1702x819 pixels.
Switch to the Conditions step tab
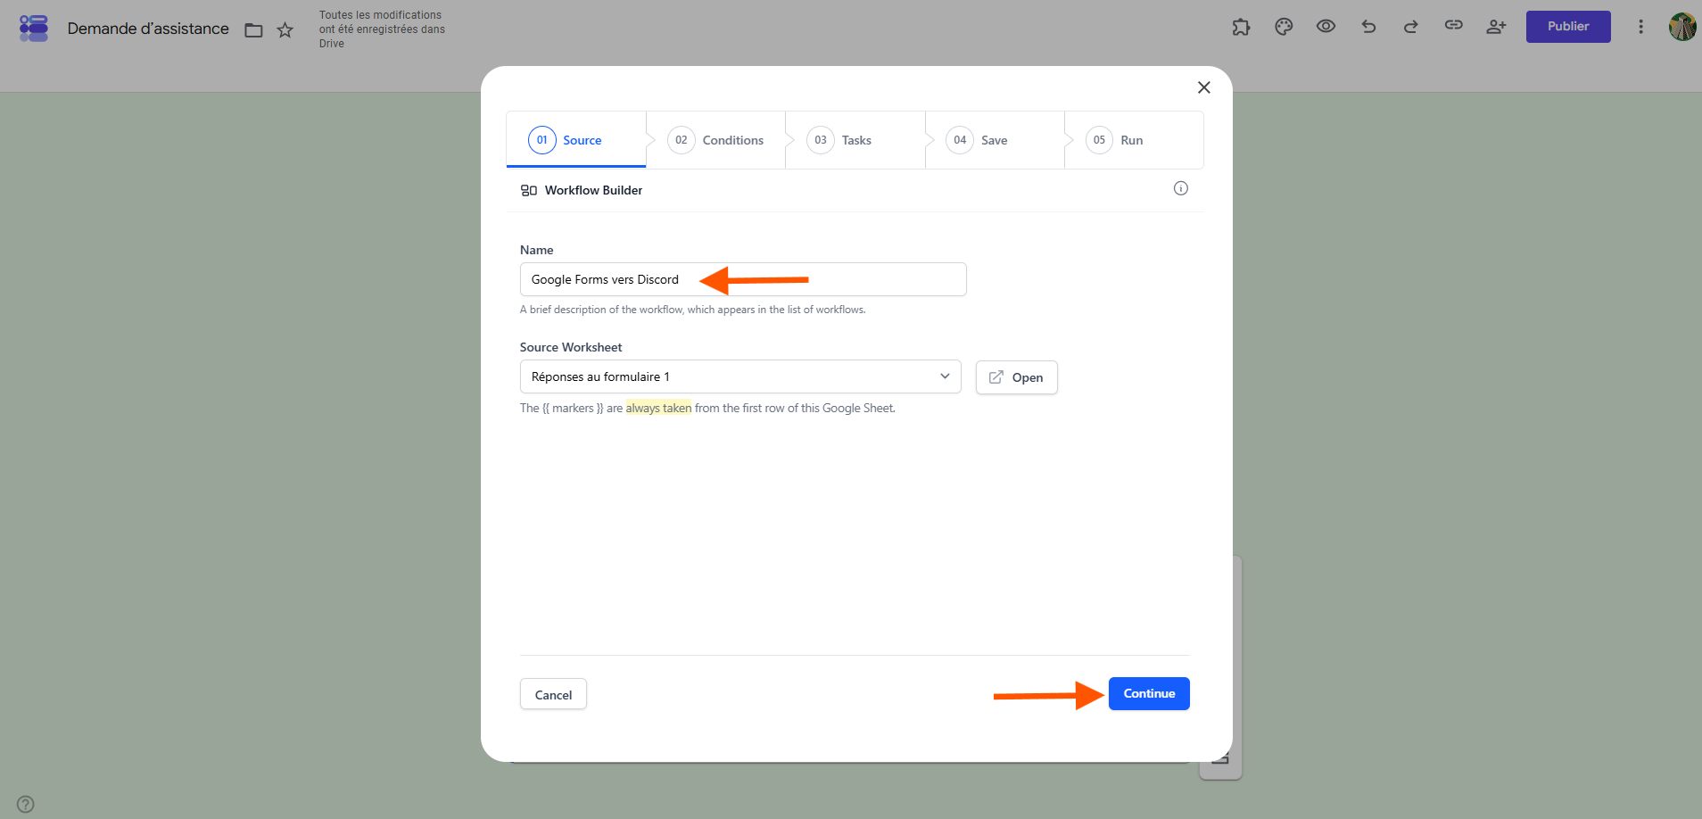(715, 140)
